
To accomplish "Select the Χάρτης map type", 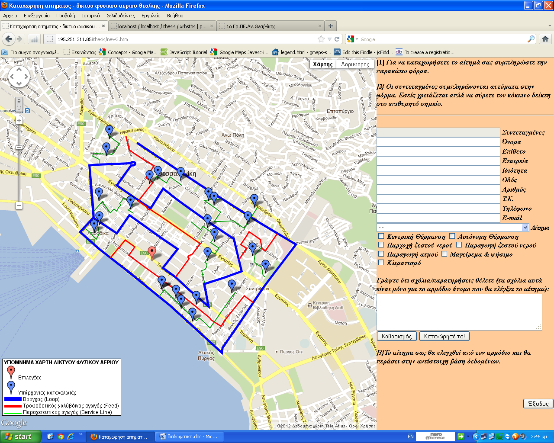I will 322,64.
